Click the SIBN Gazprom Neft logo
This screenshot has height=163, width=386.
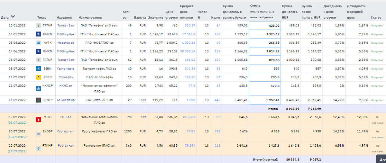pos(38,68)
